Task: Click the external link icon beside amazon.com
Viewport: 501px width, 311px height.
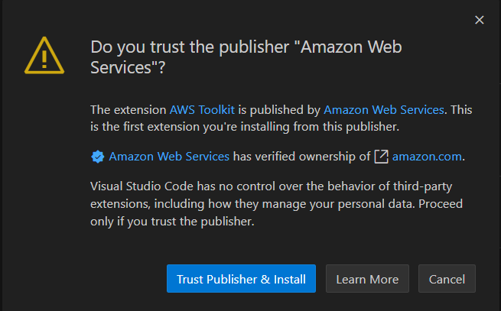Action: pyautogui.click(x=381, y=157)
